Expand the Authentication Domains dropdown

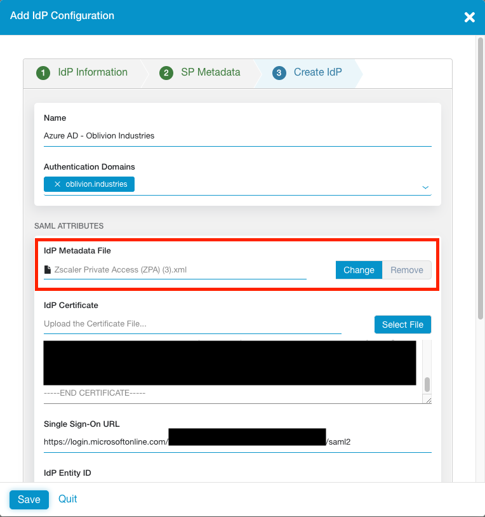425,187
